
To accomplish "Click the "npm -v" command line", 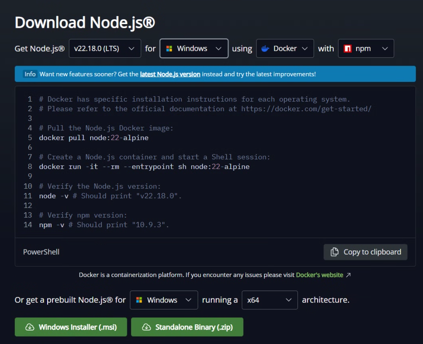I will (104, 225).
